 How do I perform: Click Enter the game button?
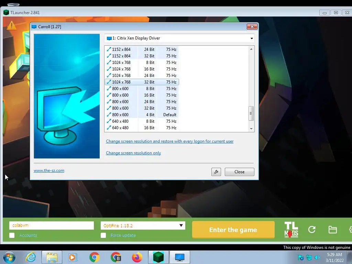(233, 230)
